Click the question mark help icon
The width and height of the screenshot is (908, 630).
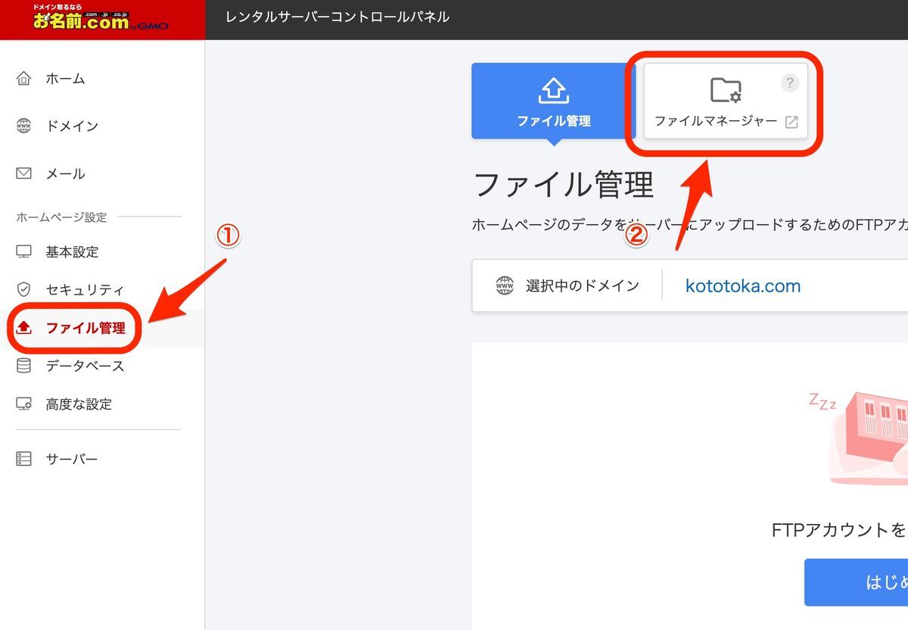pyautogui.click(x=789, y=83)
